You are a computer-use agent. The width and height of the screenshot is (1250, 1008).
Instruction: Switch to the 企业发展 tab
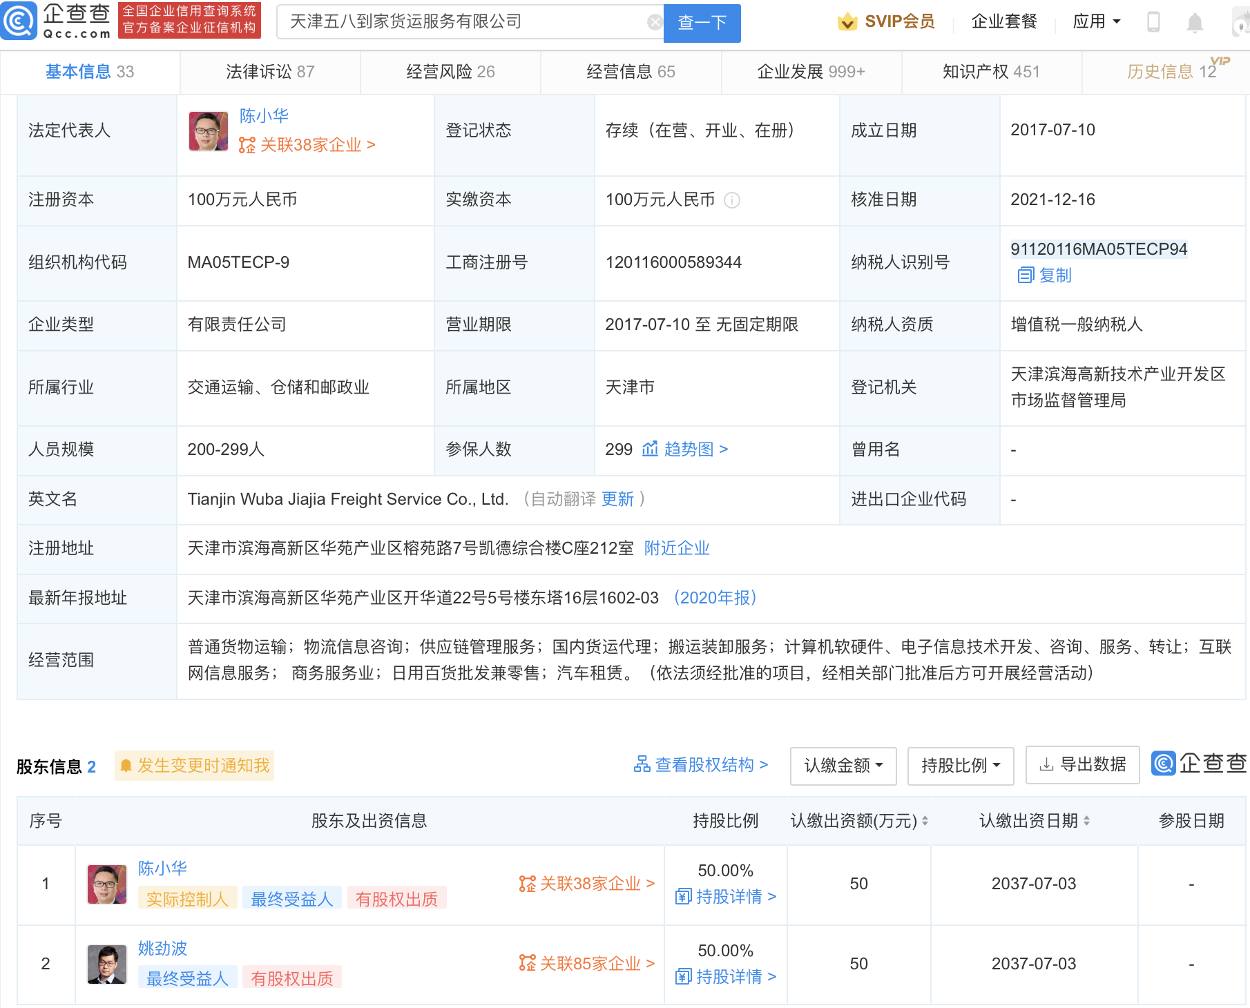click(811, 72)
